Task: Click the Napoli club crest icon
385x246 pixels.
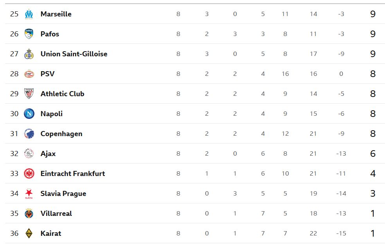Action: click(x=29, y=114)
